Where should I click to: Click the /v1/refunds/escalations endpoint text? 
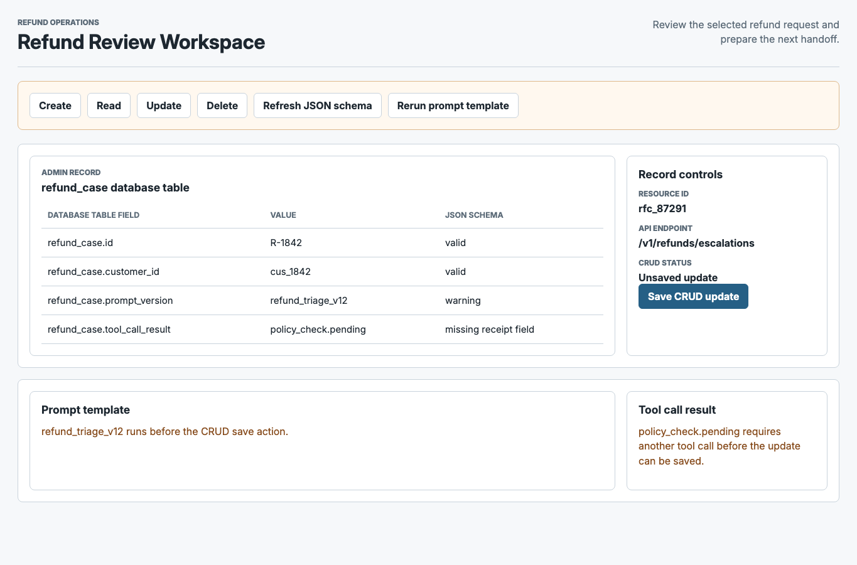click(696, 243)
